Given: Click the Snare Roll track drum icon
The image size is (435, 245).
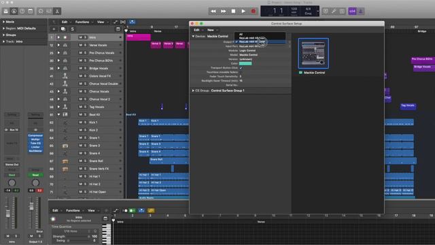Looking at the screenshot, I should (65, 161).
